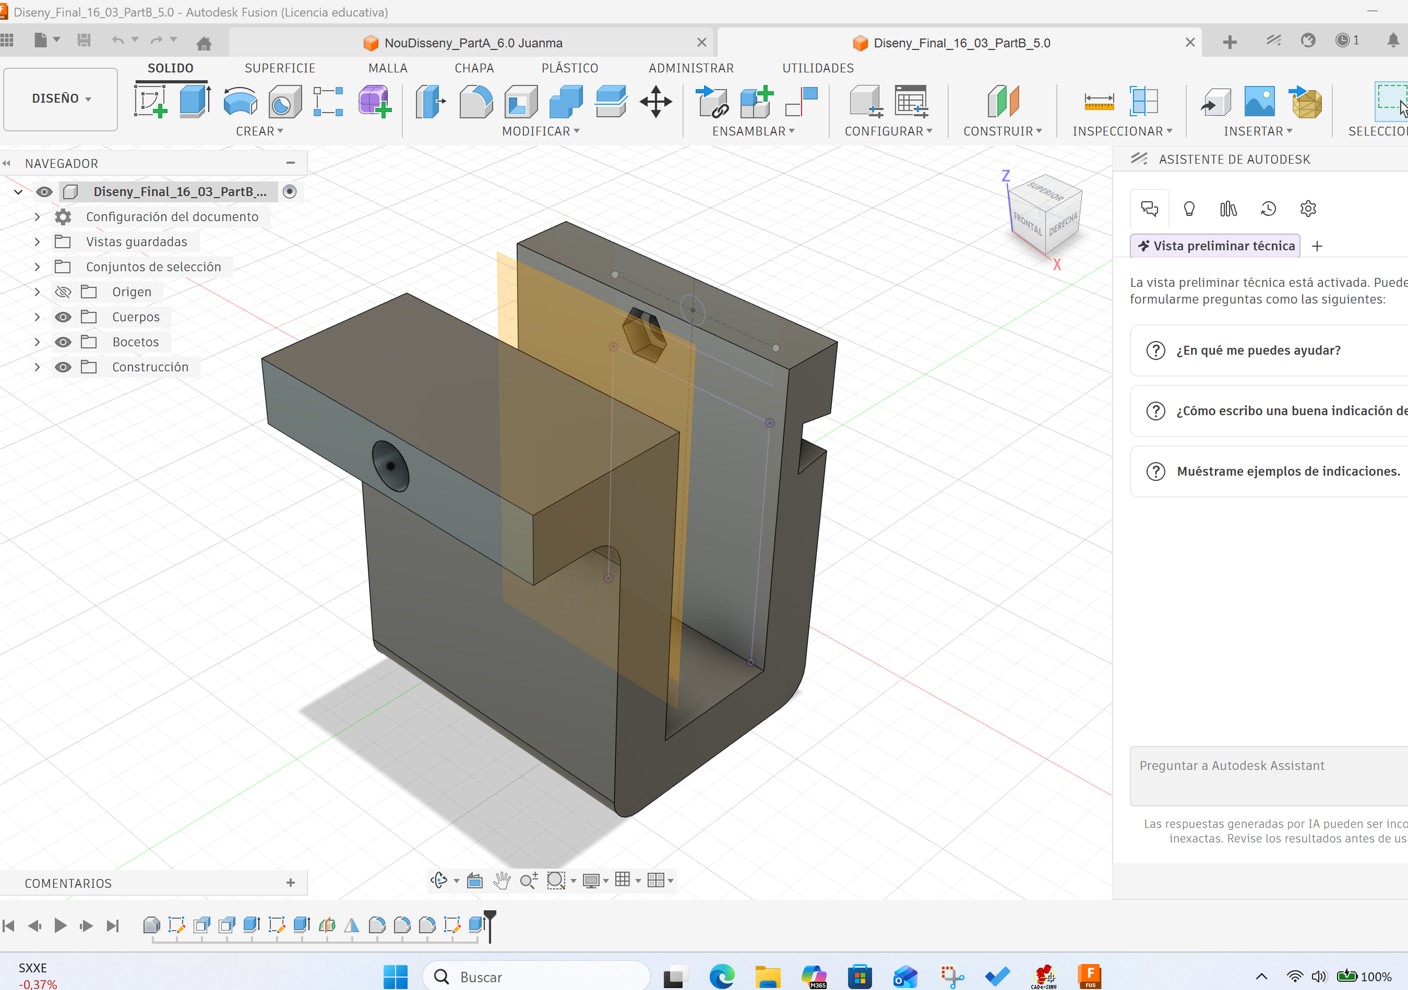Select the Extrude tool in CREAR
The height and width of the screenshot is (990, 1408).
[195, 101]
